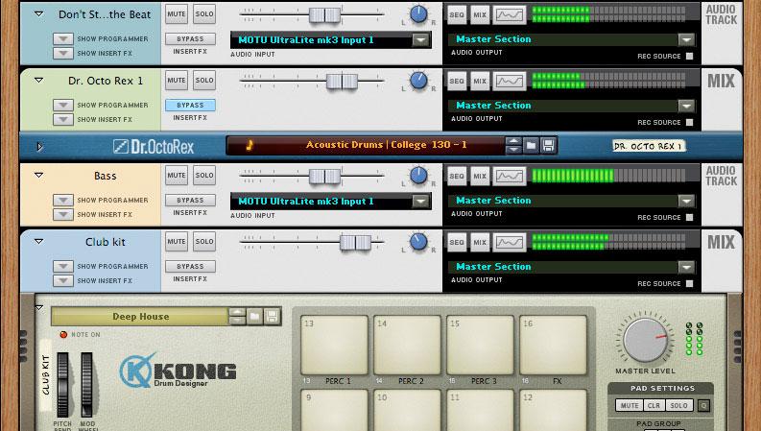The height and width of the screenshot is (431, 761).
Task: Click pan knob on Bass channel
Action: tap(418, 176)
